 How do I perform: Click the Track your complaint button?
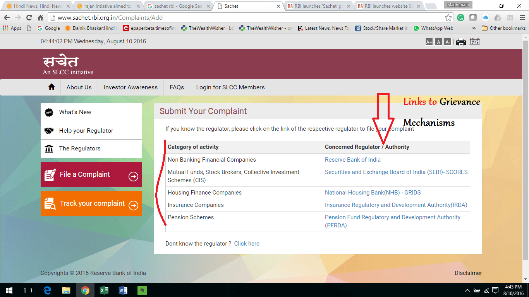tap(91, 203)
